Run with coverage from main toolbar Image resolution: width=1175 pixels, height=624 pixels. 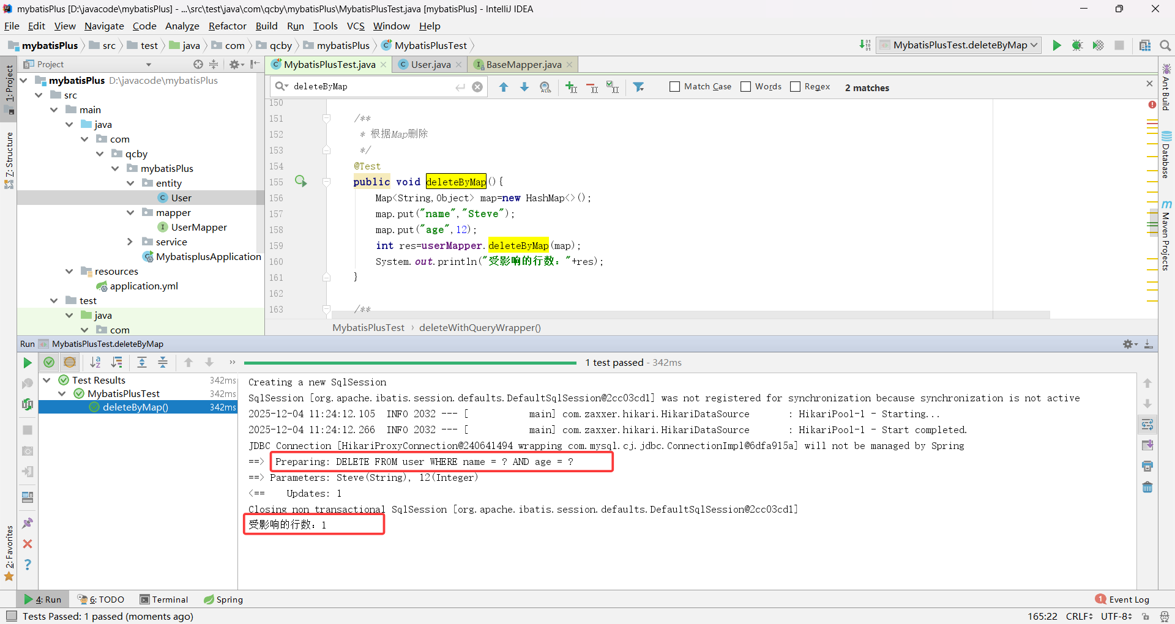tap(1098, 45)
